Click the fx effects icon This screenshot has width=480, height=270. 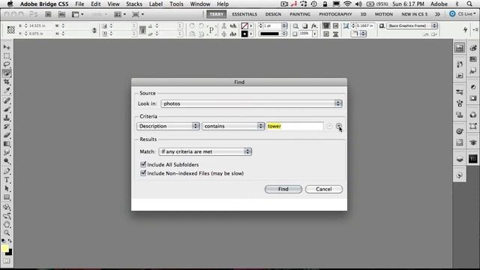click(x=314, y=26)
